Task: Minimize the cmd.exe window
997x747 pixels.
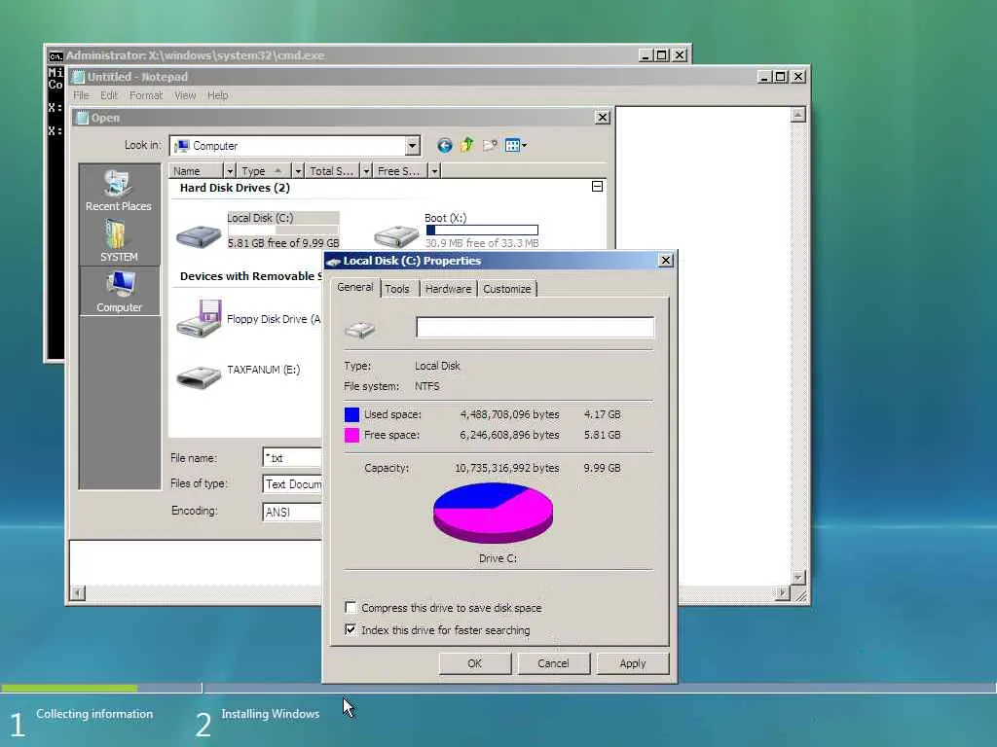Action: click(x=646, y=55)
